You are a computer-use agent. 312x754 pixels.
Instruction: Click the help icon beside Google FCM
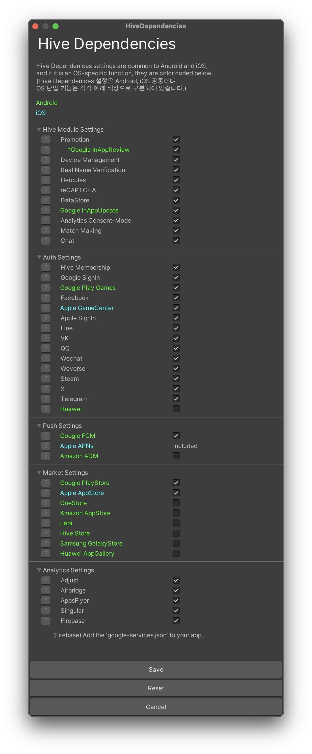click(x=46, y=436)
